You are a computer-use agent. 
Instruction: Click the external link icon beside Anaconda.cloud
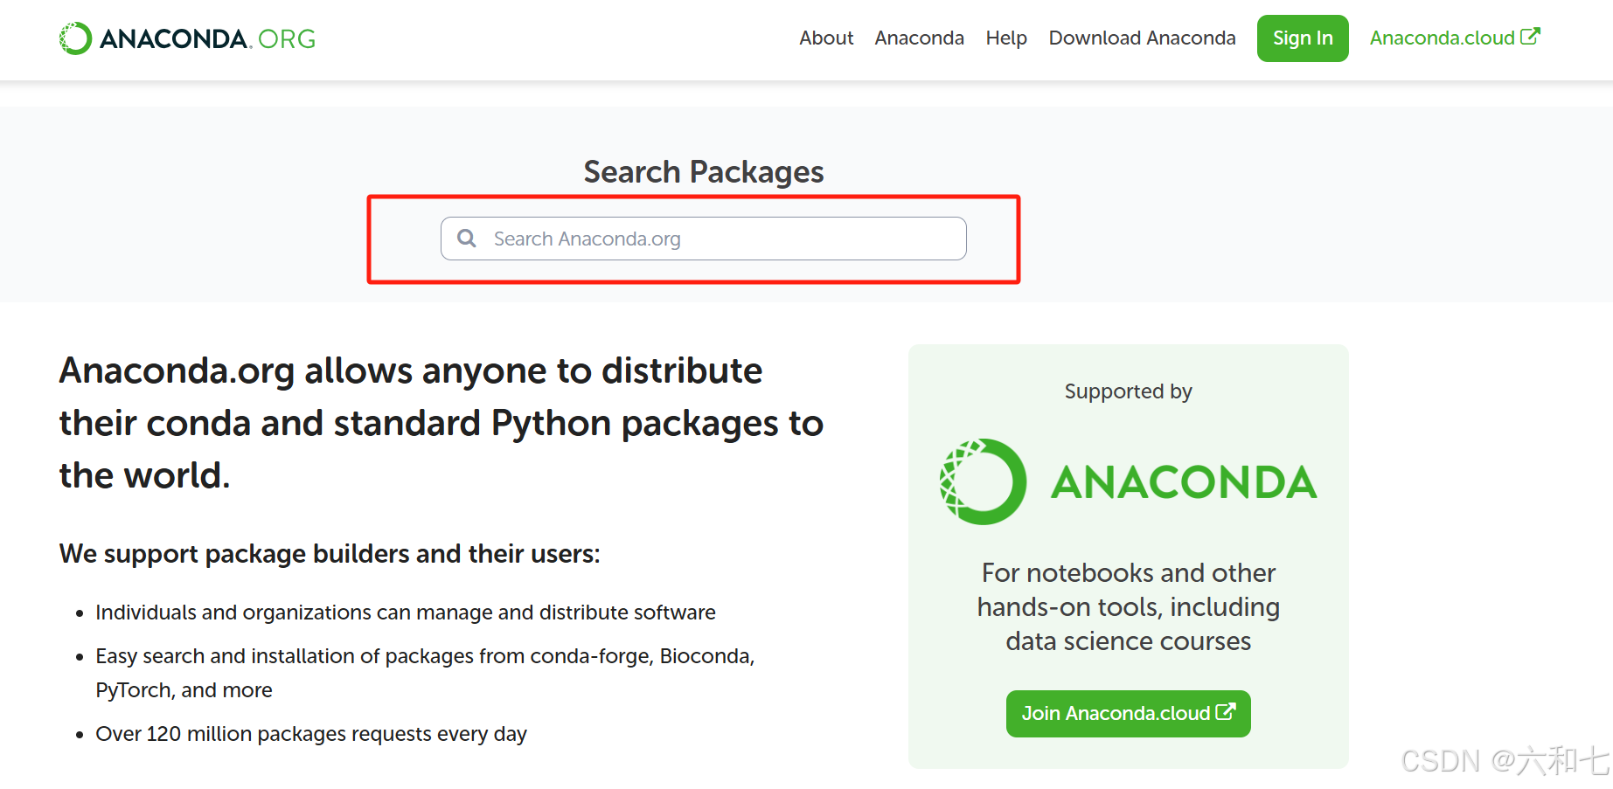pos(1530,37)
